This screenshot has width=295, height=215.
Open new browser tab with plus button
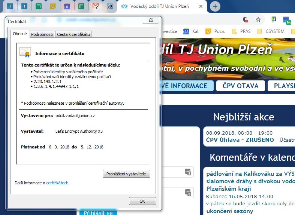[x=215, y=6]
